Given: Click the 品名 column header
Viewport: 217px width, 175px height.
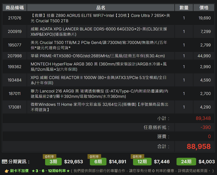Looking at the screenshot, I should (101, 8).
